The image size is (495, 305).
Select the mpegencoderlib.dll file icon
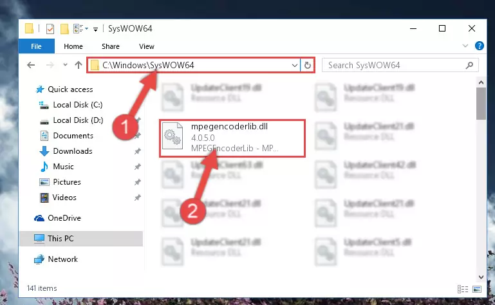click(x=173, y=136)
